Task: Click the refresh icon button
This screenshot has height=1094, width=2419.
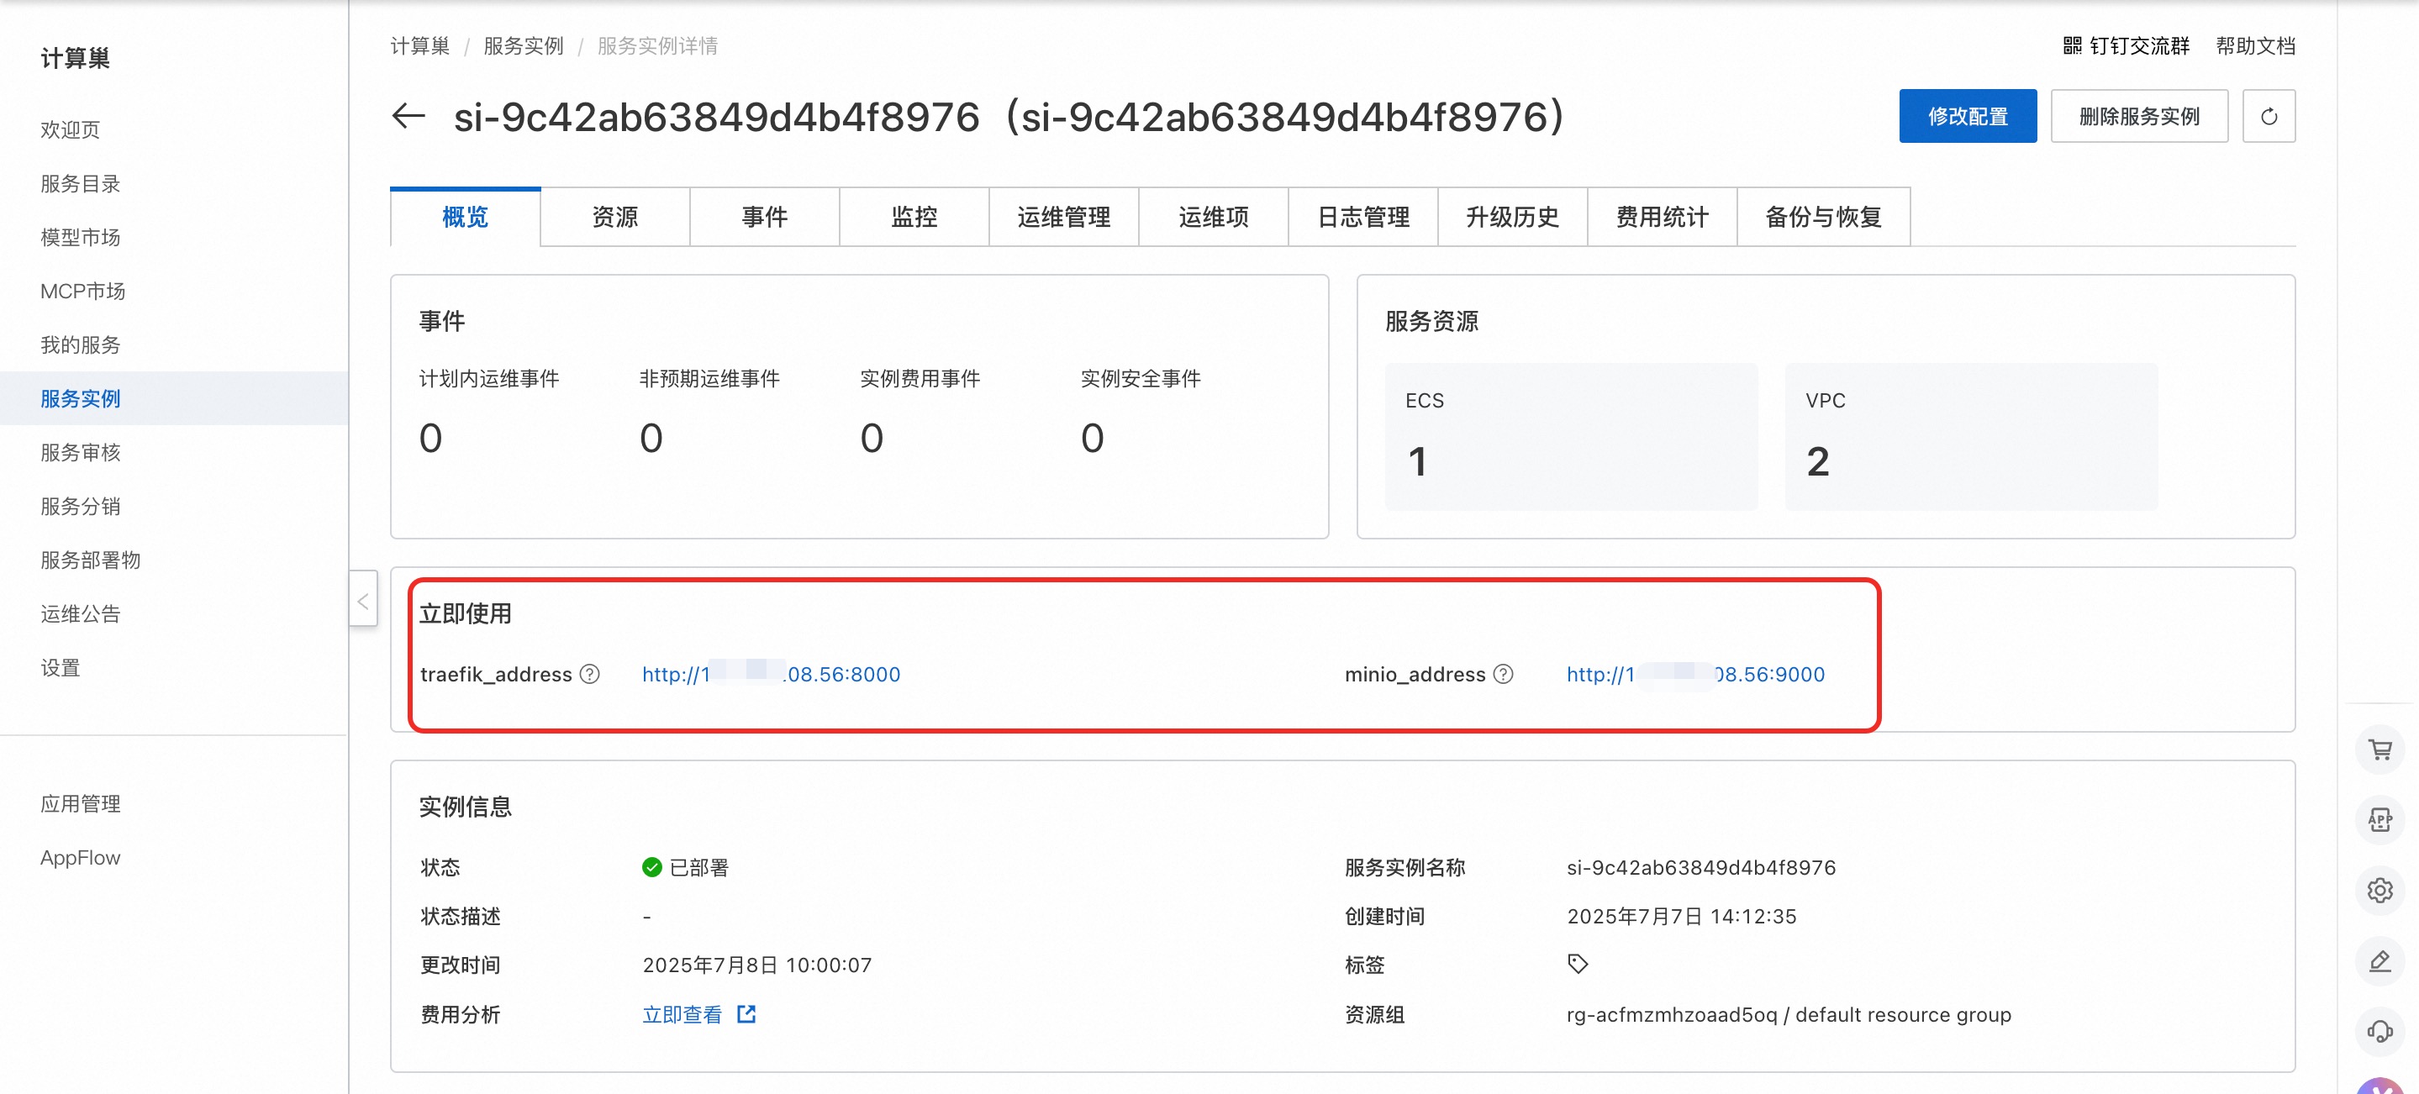Action: pos(2268,117)
